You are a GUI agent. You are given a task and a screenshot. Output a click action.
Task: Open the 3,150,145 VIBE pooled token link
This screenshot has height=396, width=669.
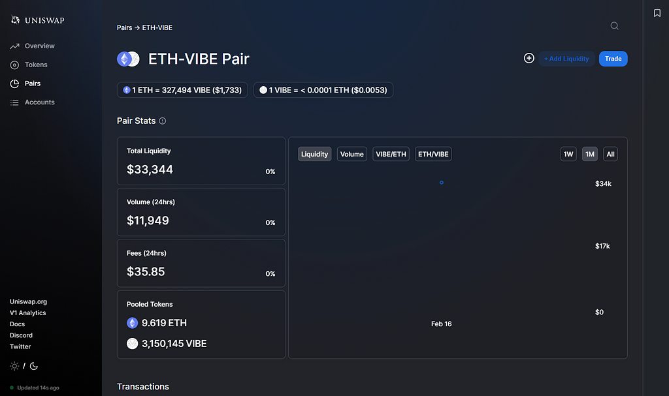(x=174, y=344)
